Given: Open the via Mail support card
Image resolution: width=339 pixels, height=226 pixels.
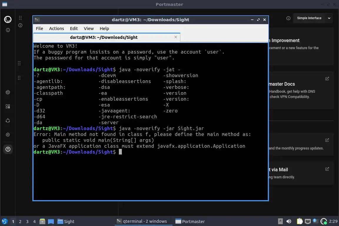Looking at the screenshot, I should tap(301, 173).
